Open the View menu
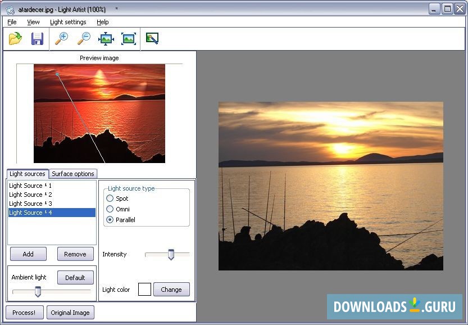The width and height of the screenshot is (468, 325). tap(33, 22)
